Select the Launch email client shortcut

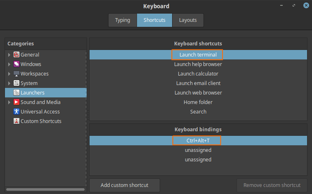[x=198, y=83]
